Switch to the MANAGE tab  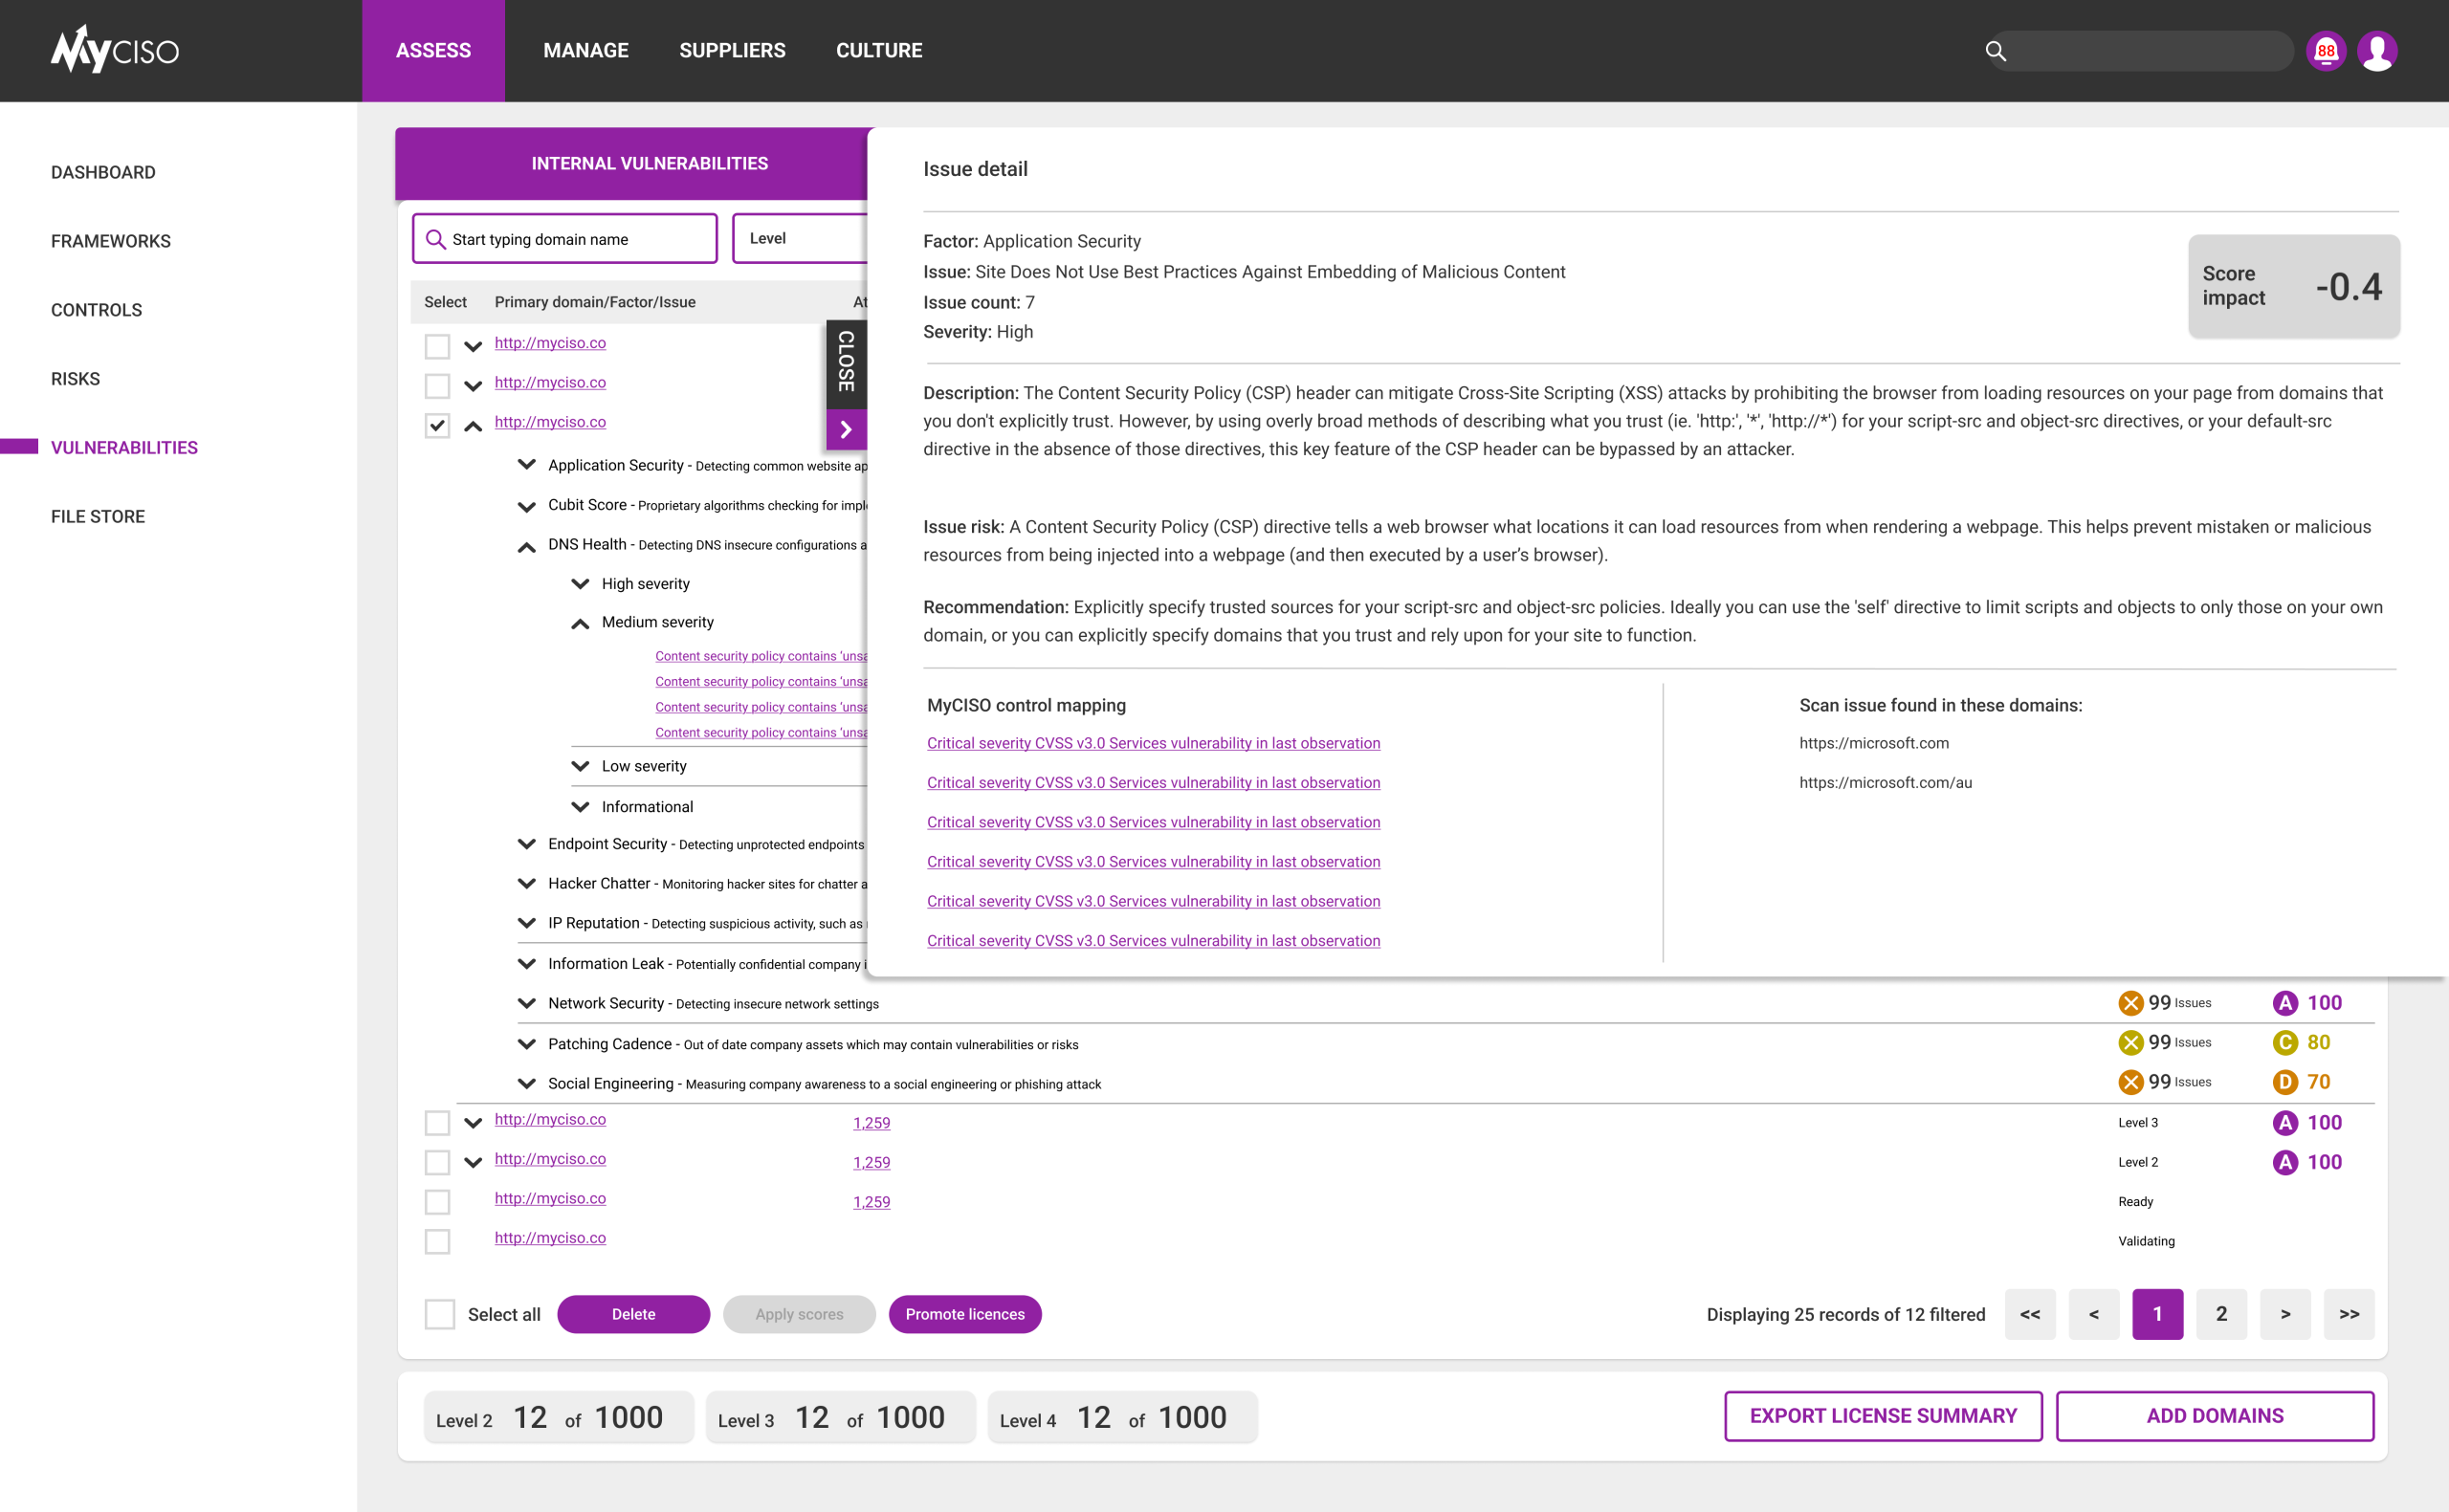click(x=585, y=50)
